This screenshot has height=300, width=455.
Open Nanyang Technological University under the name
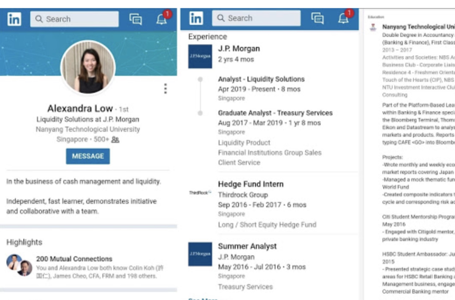(x=88, y=129)
